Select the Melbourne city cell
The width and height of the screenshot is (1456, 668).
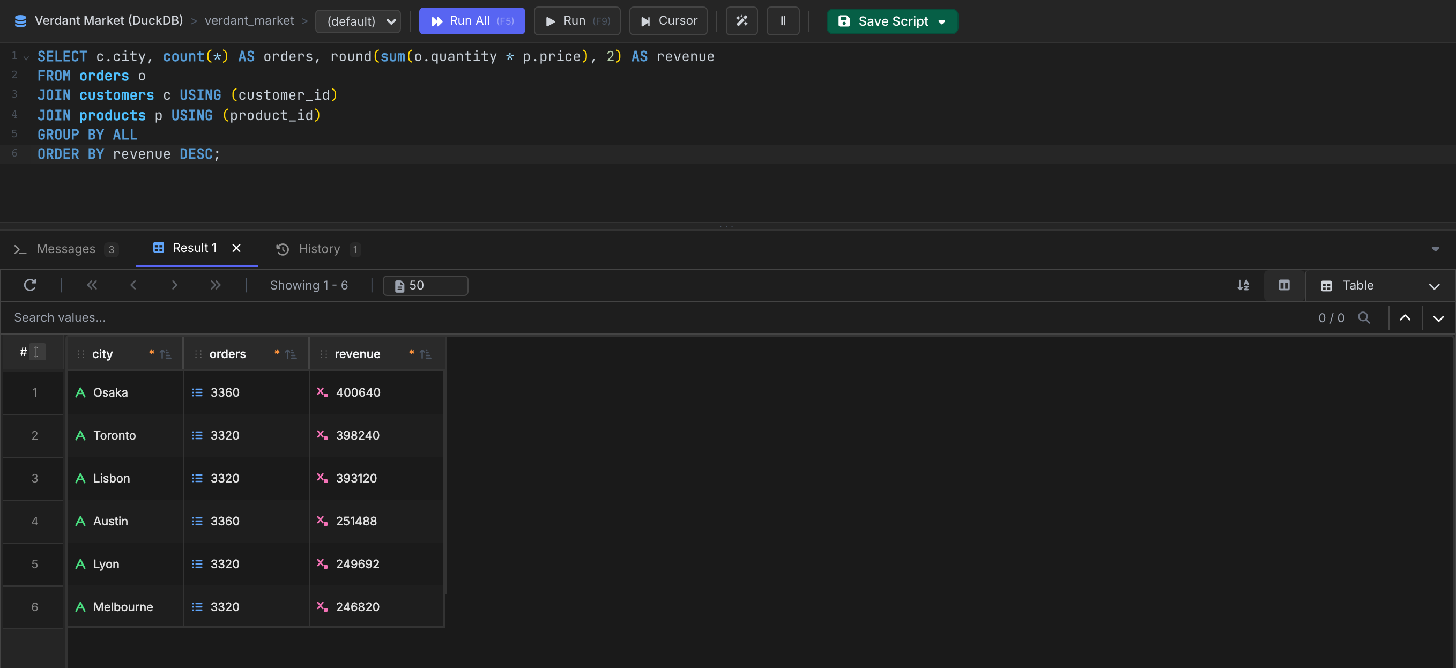pyautogui.click(x=125, y=606)
